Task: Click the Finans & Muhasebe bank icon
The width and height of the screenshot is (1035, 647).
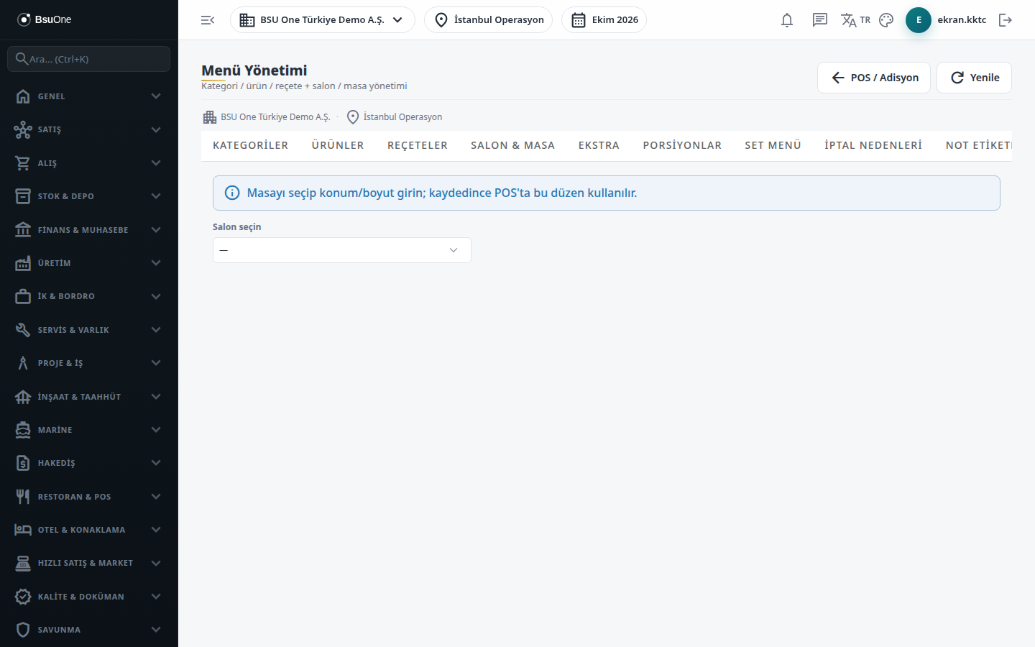Action: tap(23, 230)
